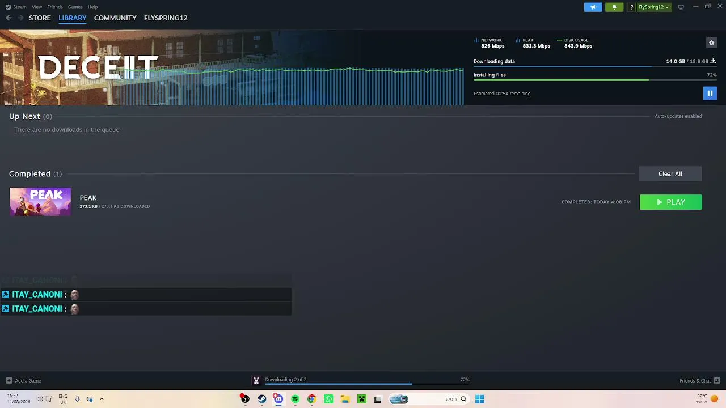Click the microphone icon in the system tray
Image resolution: width=726 pixels, height=408 pixels.
tap(77, 399)
